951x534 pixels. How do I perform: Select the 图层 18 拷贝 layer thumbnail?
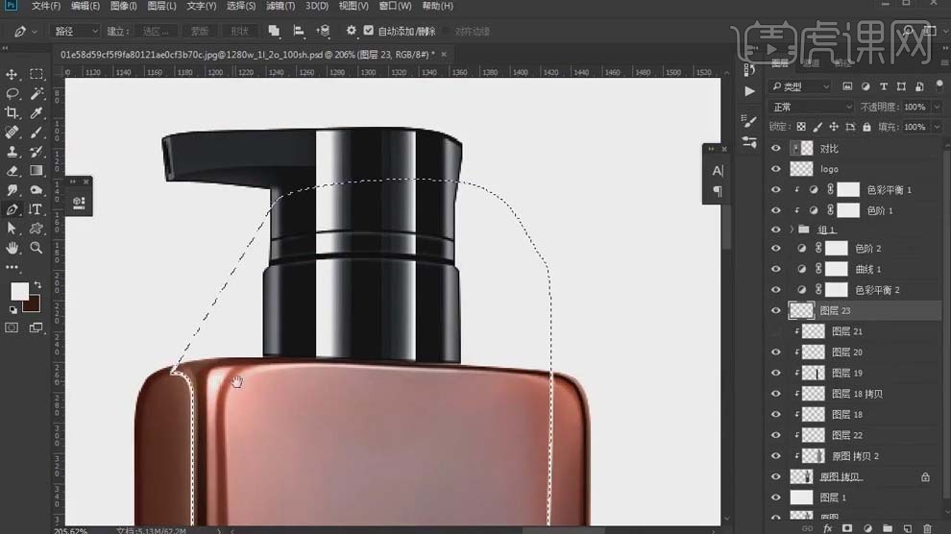pos(814,394)
